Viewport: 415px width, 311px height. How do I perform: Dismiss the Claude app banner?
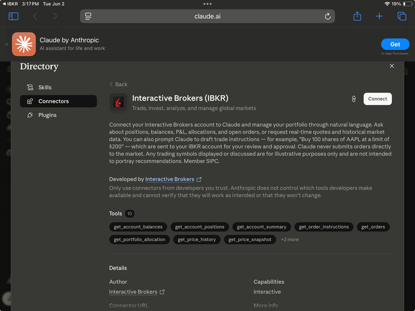[6, 44]
